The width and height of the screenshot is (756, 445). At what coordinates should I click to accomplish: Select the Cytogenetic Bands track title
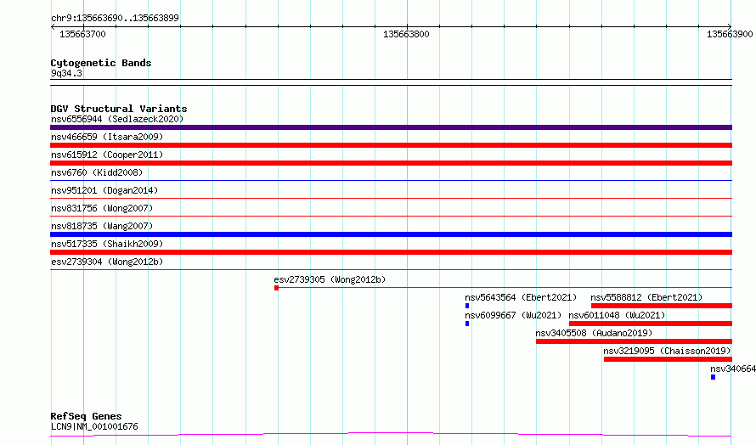(x=101, y=63)
